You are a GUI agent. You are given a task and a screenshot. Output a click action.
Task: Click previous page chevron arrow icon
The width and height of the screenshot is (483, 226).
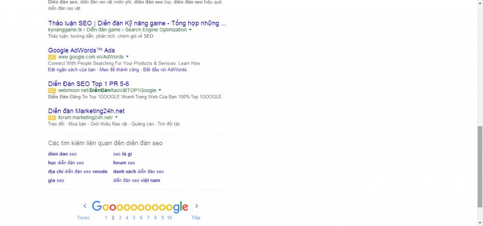pyautogui.click(x=85, y=206)
